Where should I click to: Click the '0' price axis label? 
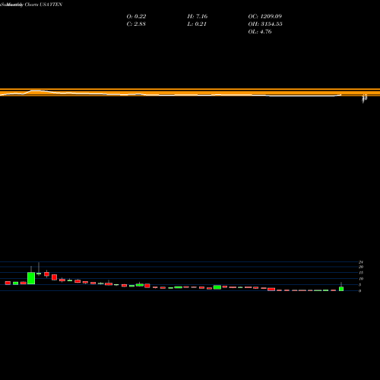(x=360, y=290)
